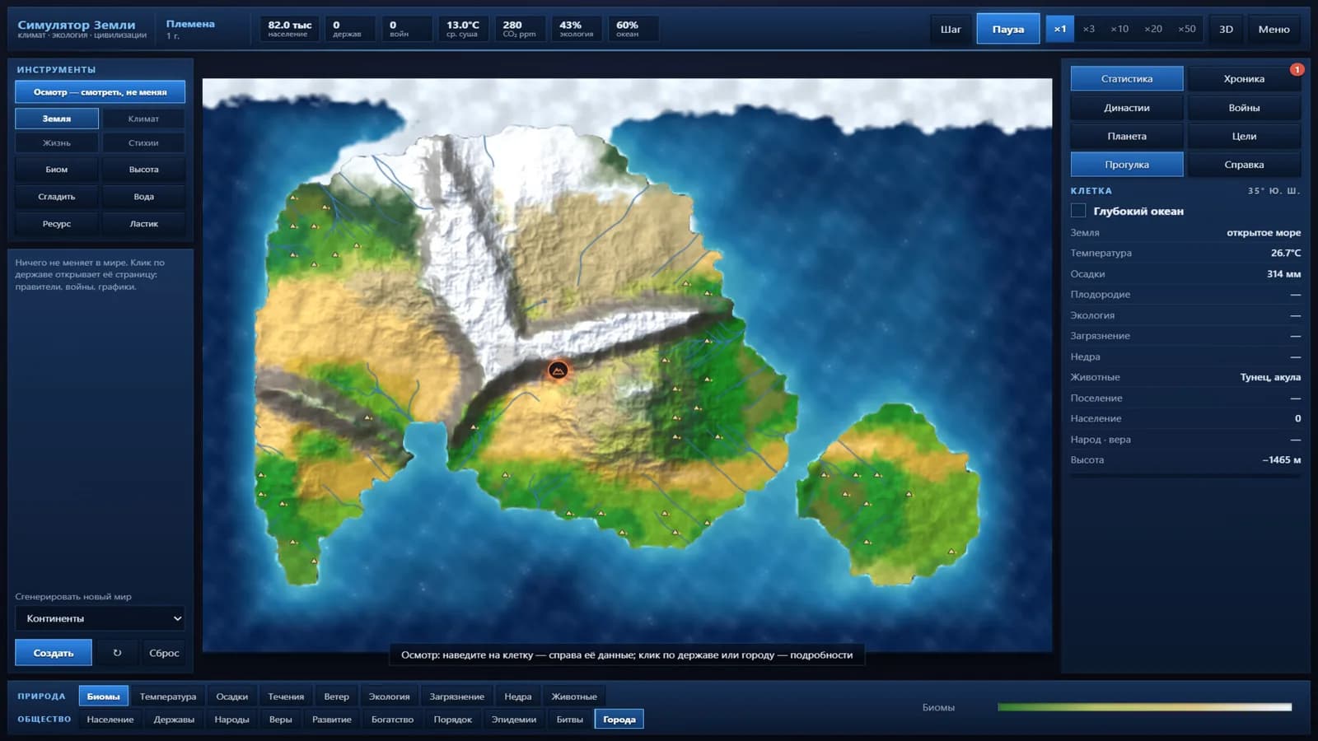
Task: Set simulation speed to ×1
Action: coord(1059,29)
